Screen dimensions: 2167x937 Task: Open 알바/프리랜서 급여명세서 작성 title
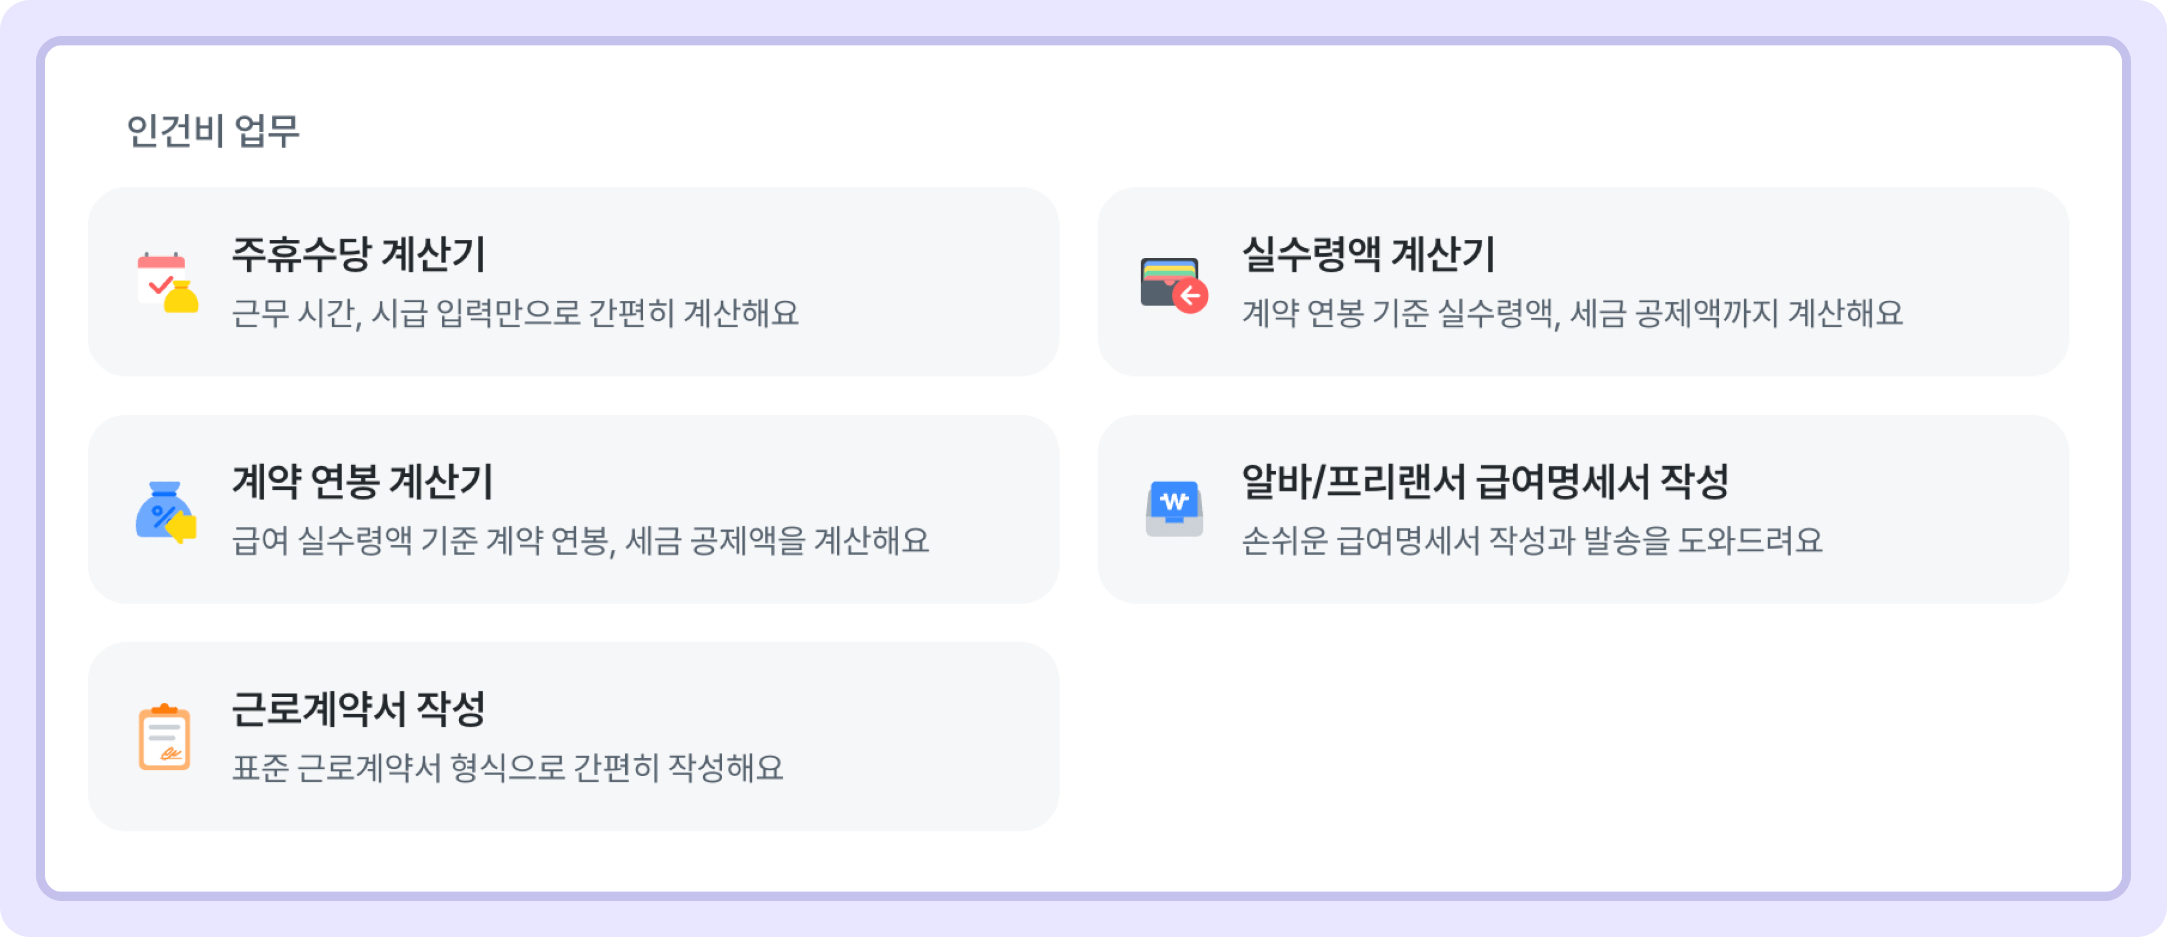pyautogui.click(x=1485, y=482)
